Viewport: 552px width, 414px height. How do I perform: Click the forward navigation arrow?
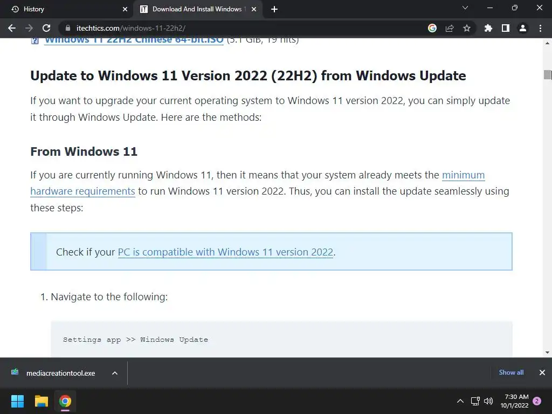pos(29,28)
